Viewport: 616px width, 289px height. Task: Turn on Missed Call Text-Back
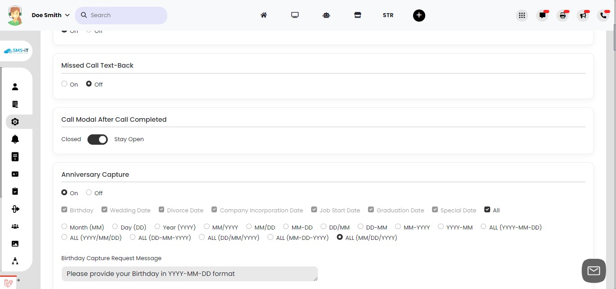[x=64, y=83]
